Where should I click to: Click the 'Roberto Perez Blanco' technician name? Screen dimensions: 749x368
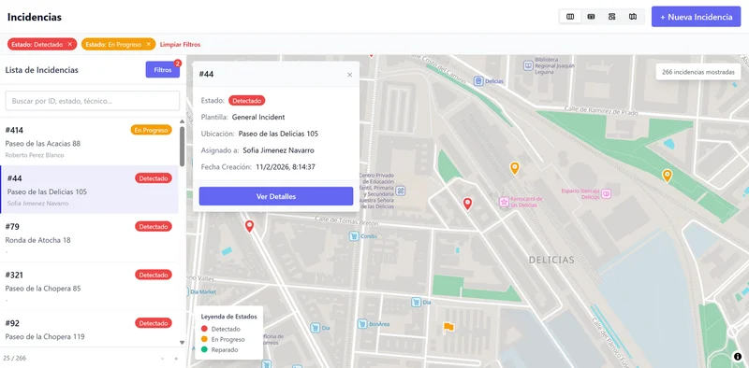(35, 155)
